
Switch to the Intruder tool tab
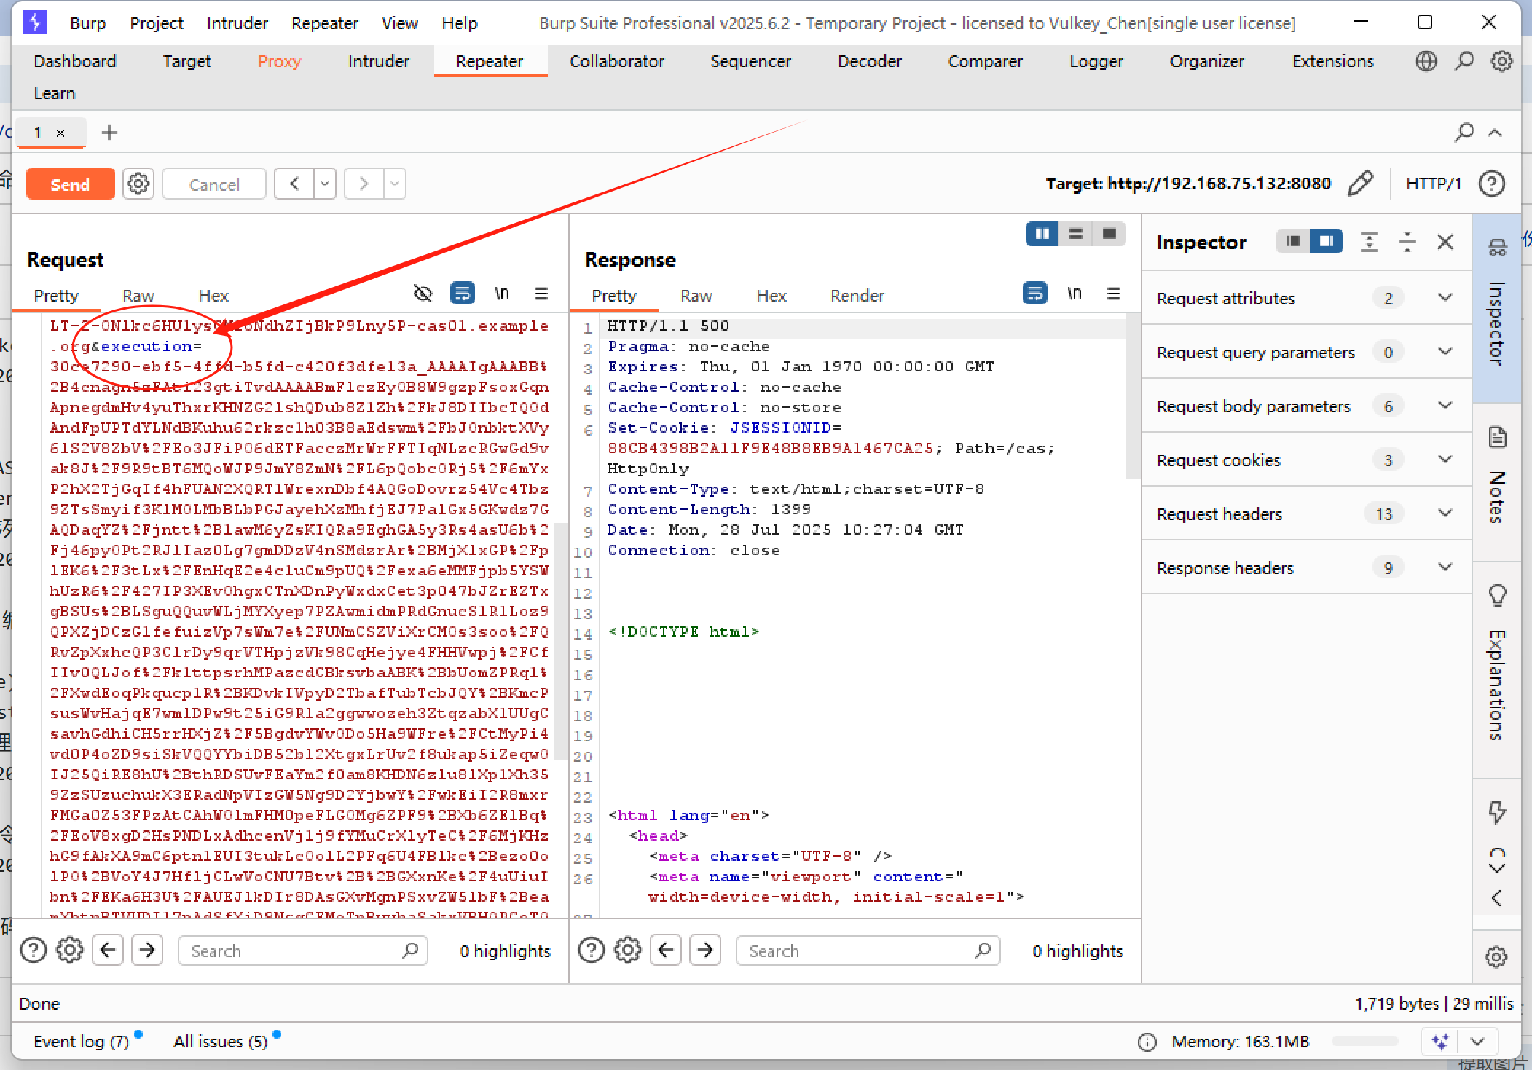pyautogui.click(x=378, y=61)
